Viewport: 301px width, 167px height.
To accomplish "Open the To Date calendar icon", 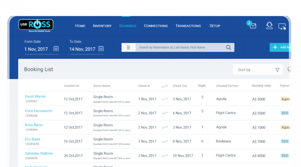I will 101,49.
